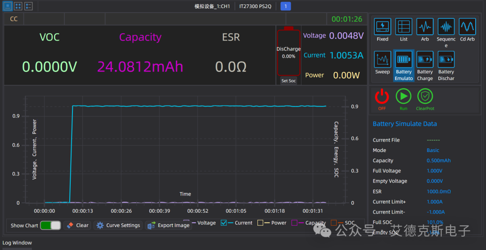486x250 pixels.
Task: Click the elapsed timer 00:01:26
Action: (x=347, y=19)
